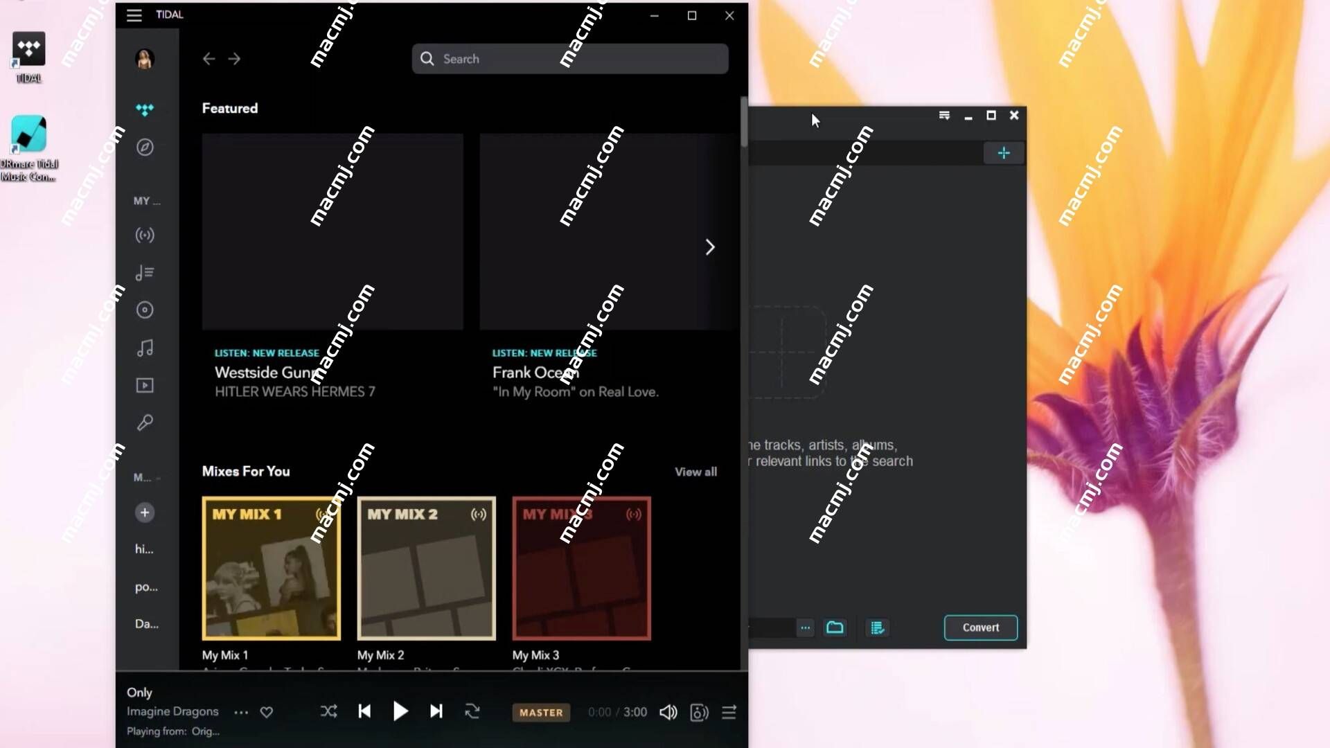The width and height of the screenshot is (1330, 748).
Task: Open the My Mix 1 cover
Action: coord(272,568)
